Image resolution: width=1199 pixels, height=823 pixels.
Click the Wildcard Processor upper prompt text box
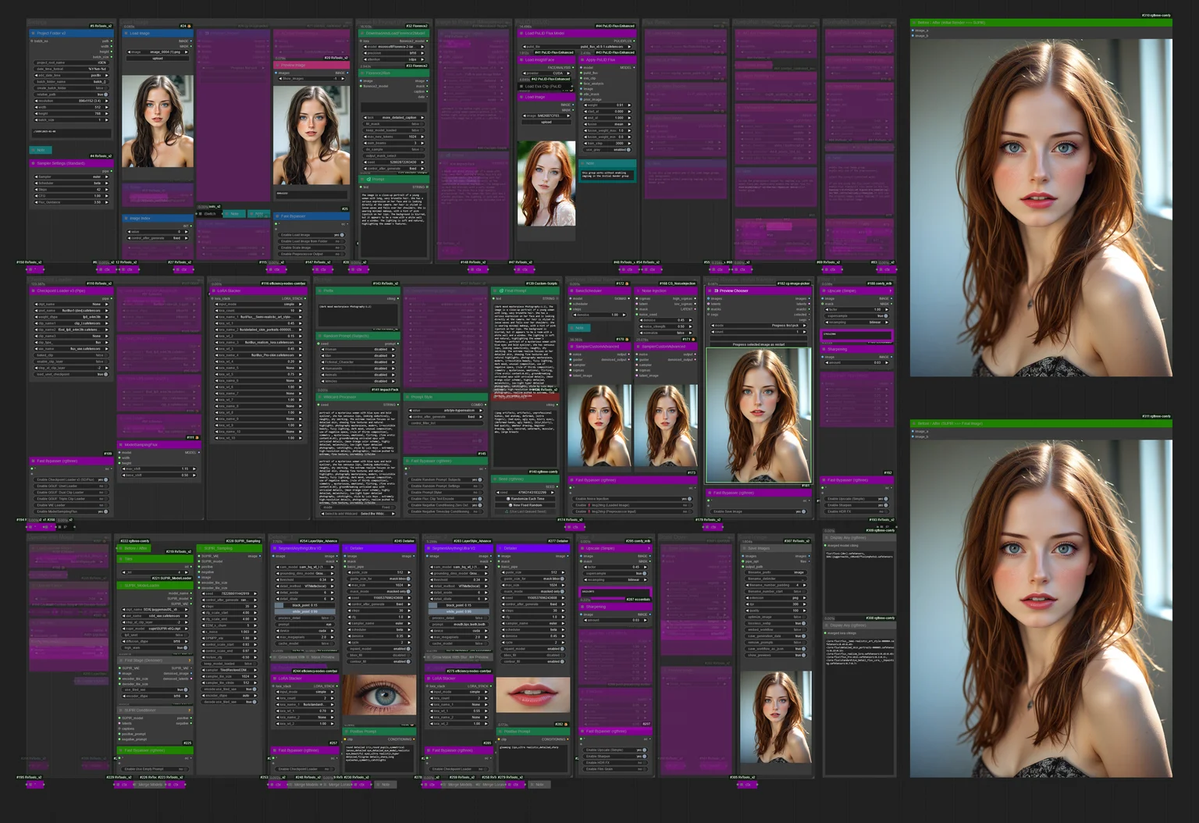(x=358, y=433)
